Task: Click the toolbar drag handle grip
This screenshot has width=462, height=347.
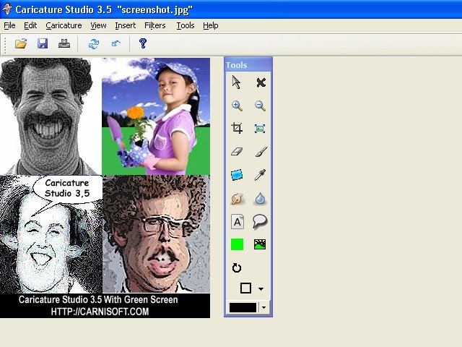Action: (x=5, y=44)
